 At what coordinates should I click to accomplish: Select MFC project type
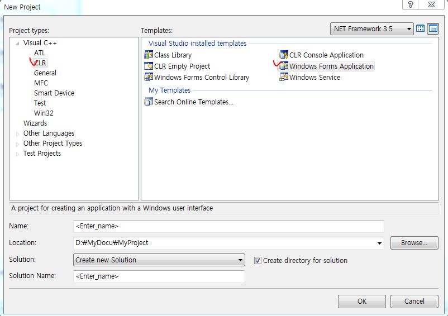[41, 83]
